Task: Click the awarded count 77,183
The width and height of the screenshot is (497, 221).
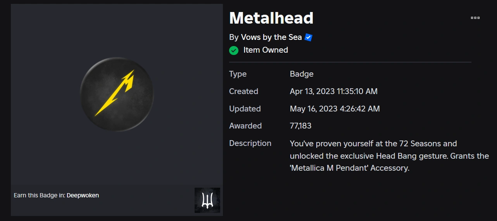Action: click(x=300, y=126)
